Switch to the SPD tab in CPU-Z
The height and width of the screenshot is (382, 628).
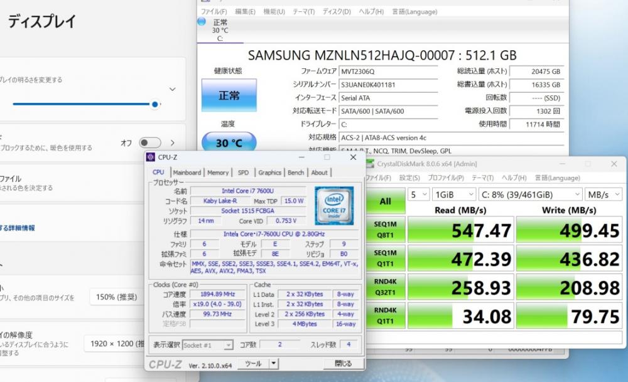(x=243, y=172)
